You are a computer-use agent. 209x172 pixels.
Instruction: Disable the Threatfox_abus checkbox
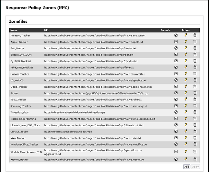coord(176,112)
